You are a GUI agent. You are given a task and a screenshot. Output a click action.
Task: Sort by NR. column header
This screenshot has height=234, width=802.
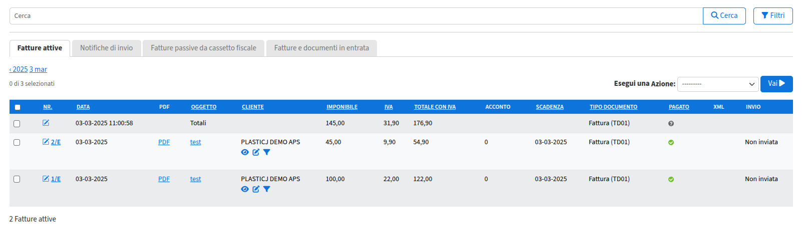[x=48, y=107]
